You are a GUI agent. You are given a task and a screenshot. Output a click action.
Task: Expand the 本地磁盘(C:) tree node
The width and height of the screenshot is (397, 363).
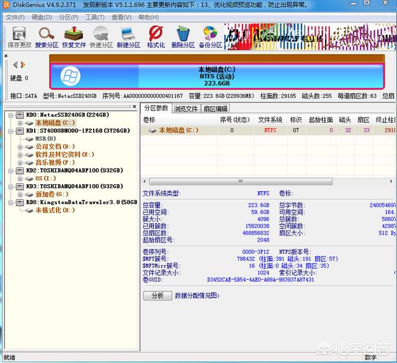pyautogui.click(x=20, y=123)
